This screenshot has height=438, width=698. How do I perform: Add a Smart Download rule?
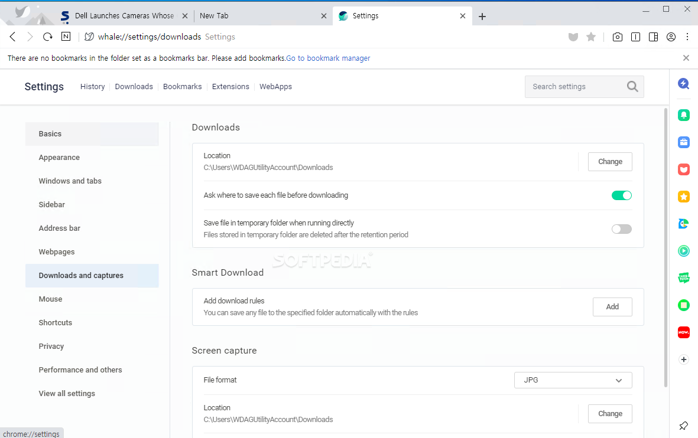[x=612, y=307]
